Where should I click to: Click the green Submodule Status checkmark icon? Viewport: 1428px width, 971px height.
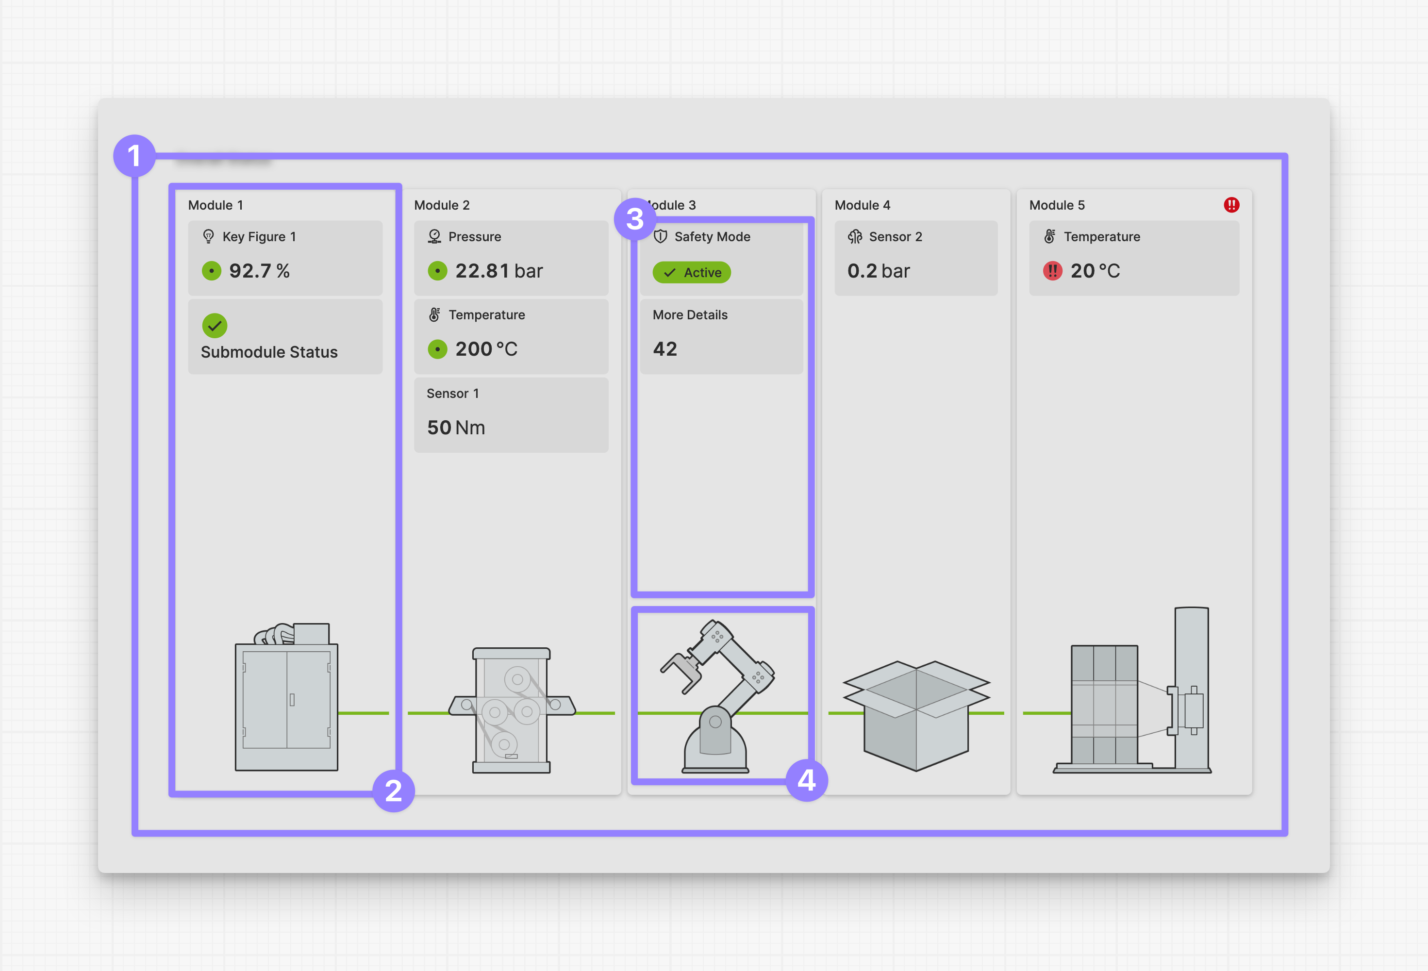[x=215, y=326]
